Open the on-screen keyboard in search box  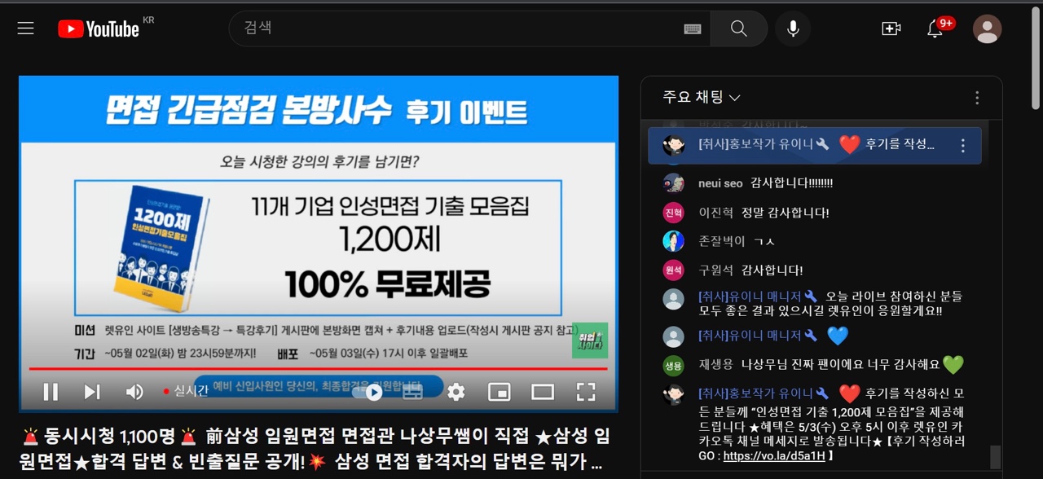point(693,29)
